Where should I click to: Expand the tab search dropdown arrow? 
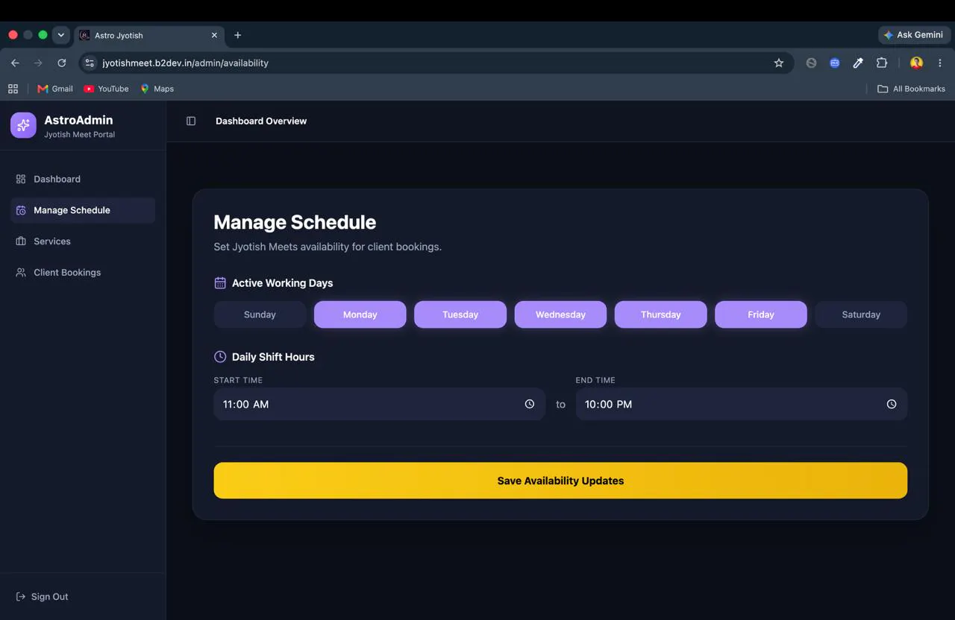pyautogui.click(x=61, y=35)
